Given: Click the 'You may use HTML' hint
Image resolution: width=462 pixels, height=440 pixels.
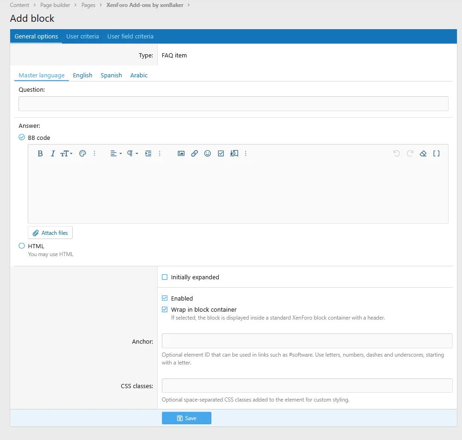Looking at the screenshot, I should (51, 254).
